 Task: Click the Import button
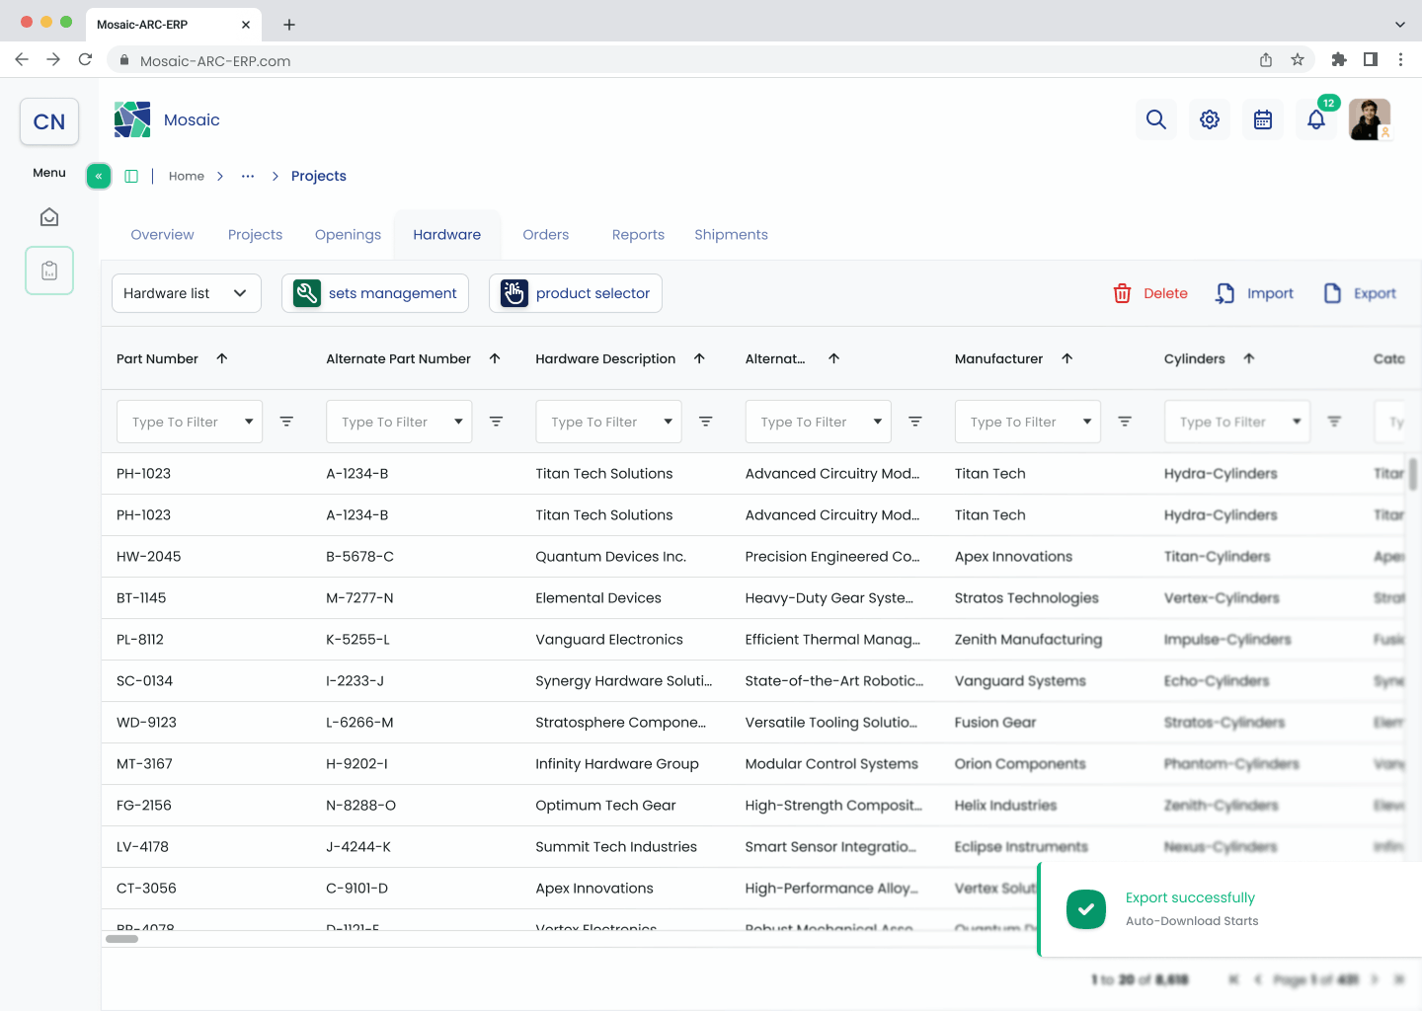[1254, 293]
